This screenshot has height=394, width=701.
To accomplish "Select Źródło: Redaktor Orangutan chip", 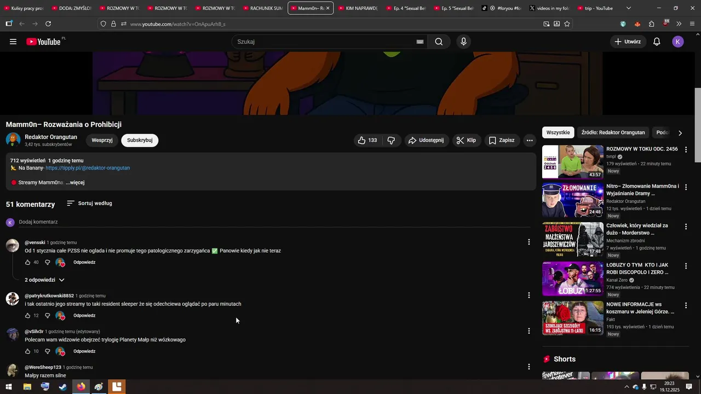I will [613, 132].
